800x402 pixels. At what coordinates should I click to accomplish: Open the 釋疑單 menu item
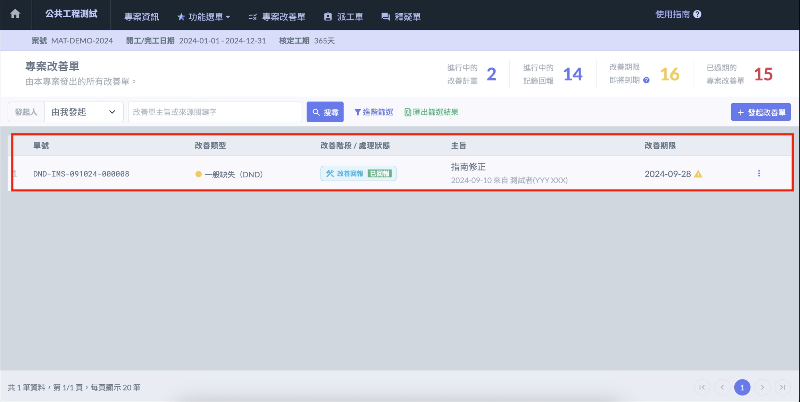401,17
